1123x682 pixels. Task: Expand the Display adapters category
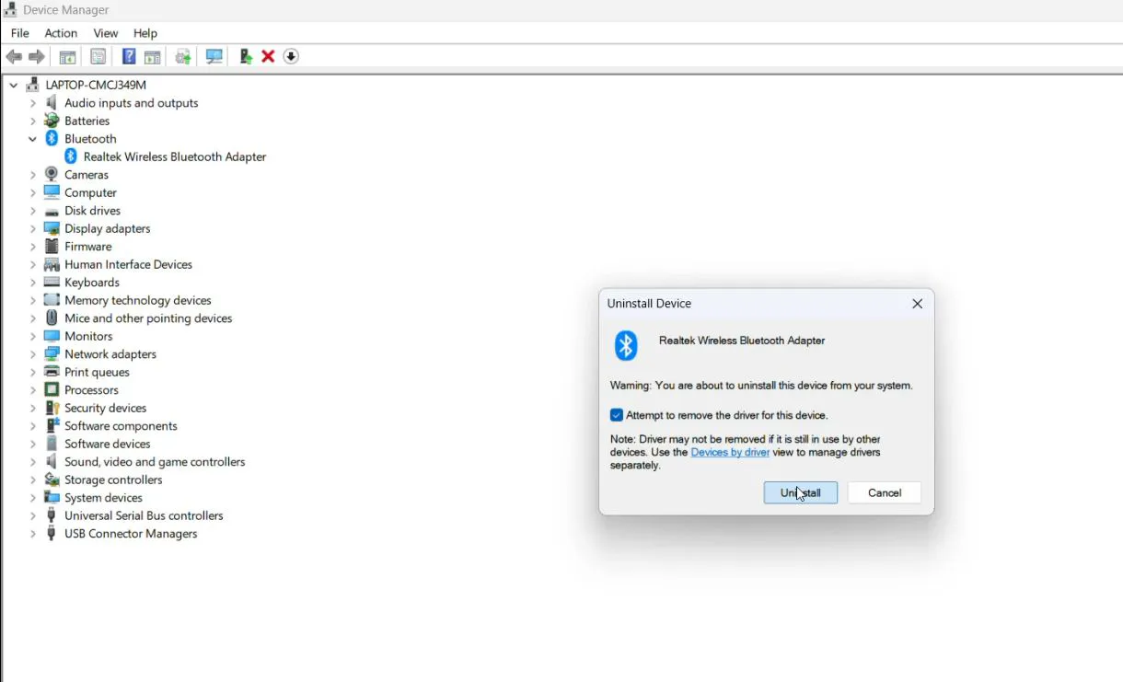click(x=33, y=228)
